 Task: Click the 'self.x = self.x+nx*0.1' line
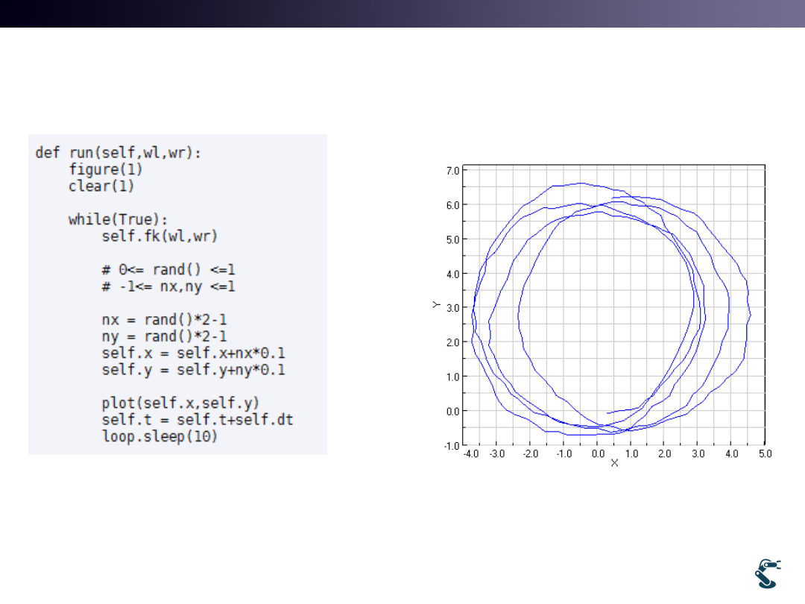click(x=193, y=353)
